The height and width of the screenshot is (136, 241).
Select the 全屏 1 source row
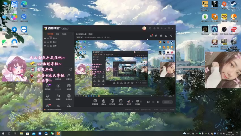pos(58,46)
